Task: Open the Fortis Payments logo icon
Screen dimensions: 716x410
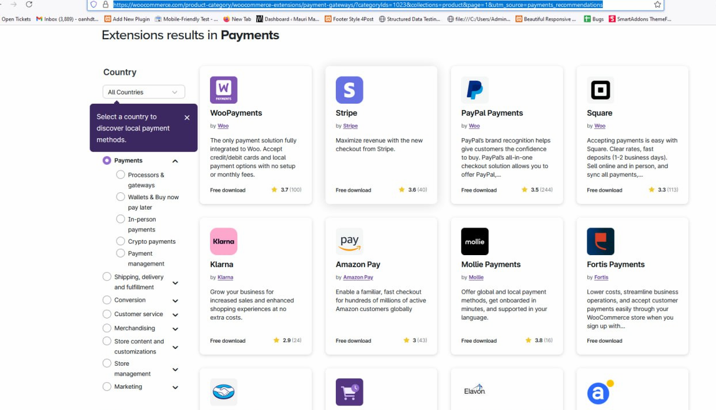Action: click(601, 241)
